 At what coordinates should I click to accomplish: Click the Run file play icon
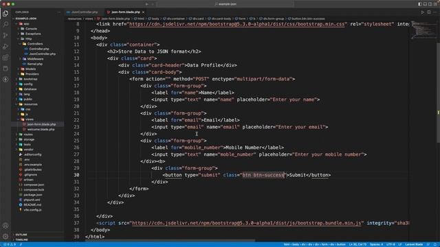pos(422,12)
